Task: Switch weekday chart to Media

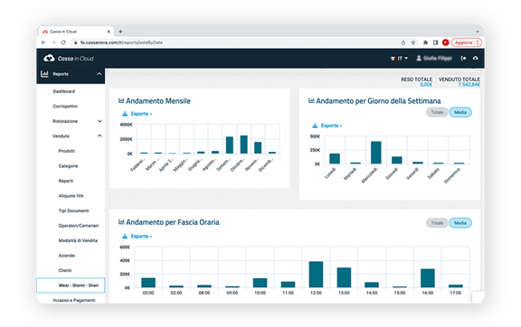Action: pos(460,112)
